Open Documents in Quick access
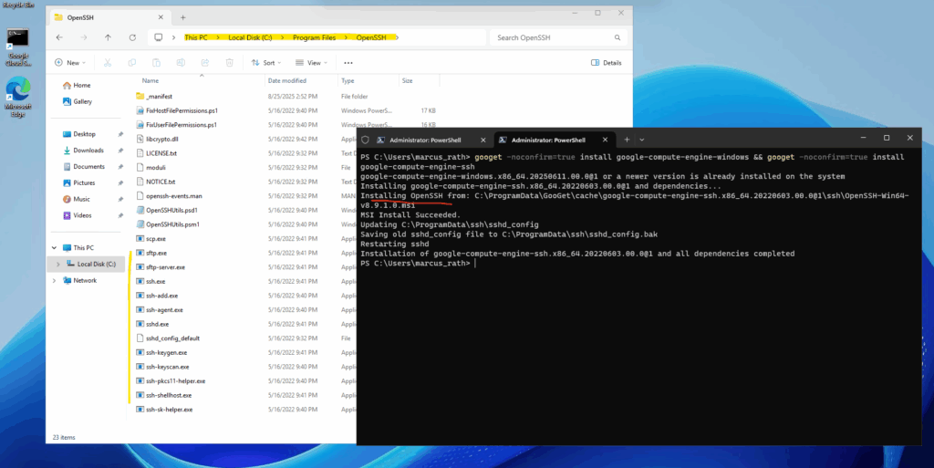Screen dimensions: 934x468 point(83,166)
